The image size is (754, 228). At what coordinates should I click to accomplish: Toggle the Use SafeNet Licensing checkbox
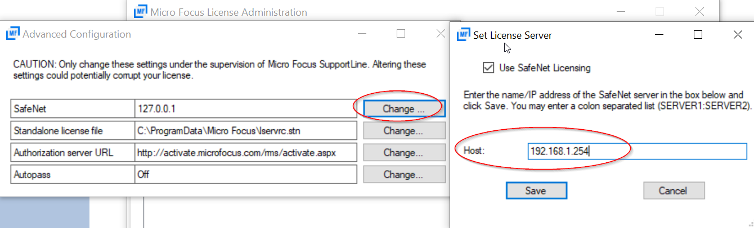point(488,68)
